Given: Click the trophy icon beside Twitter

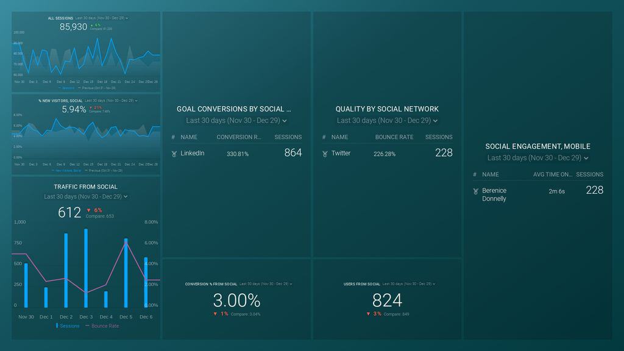Looking at the screenshot, I should coord(324,154).
